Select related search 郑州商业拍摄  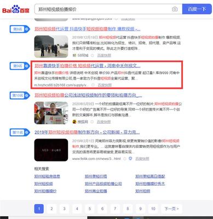coord(96,191)
